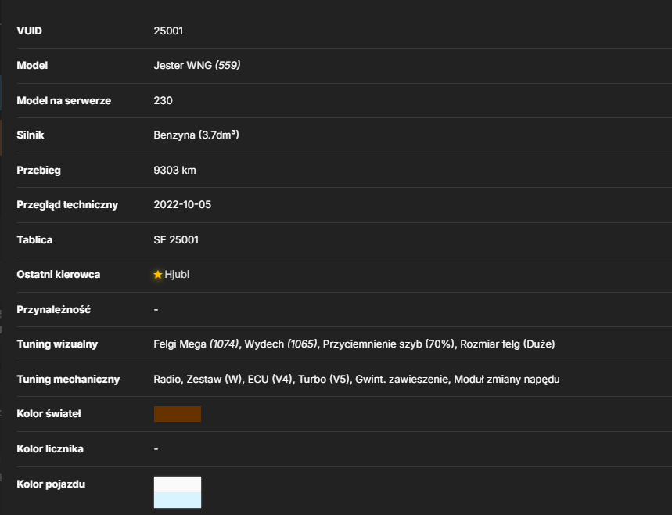Image resolution: width=672 pixels, height=515 pixels.
Task: Select Przyciemnienie szyb (70%) text
Action: [389, 344]
